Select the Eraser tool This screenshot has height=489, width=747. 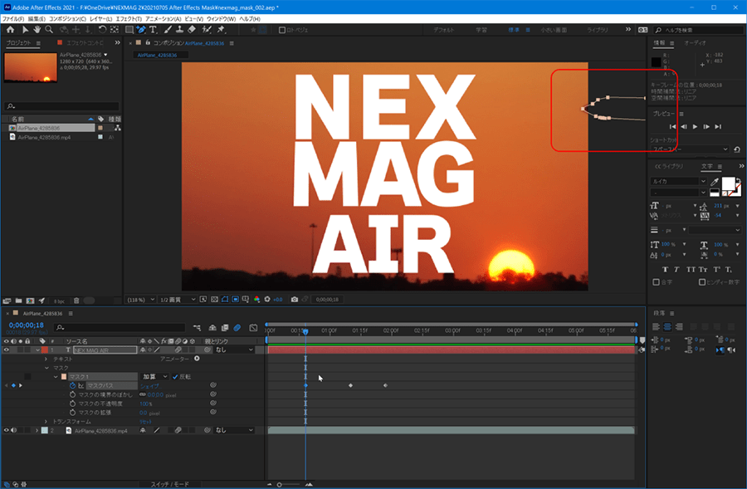tap(193, 30)
